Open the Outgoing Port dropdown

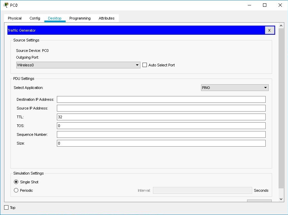(137, 65)
